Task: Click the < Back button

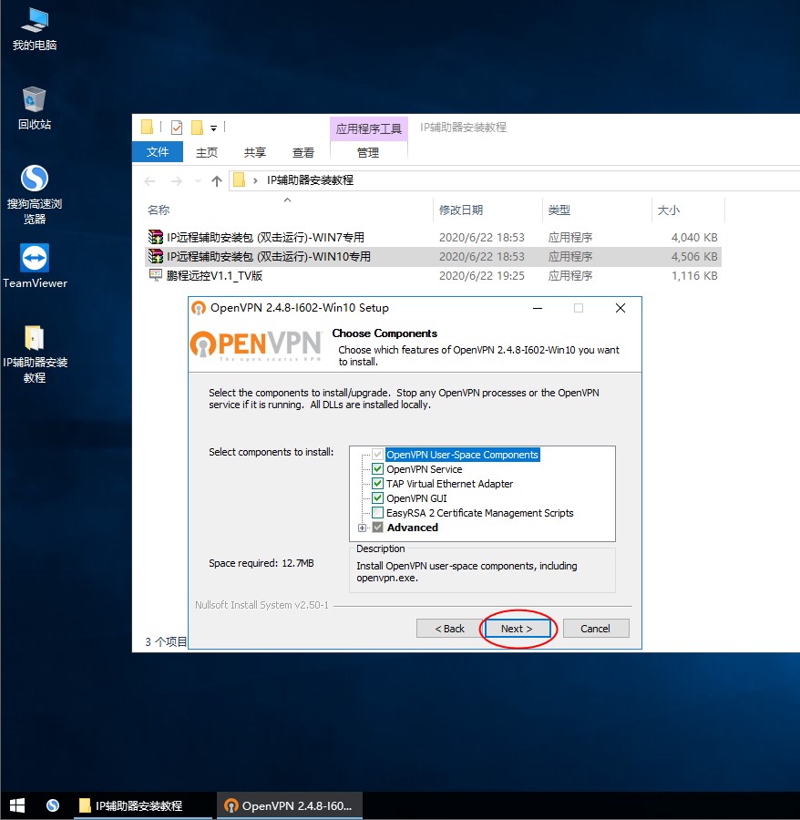Action: [450, 629]
